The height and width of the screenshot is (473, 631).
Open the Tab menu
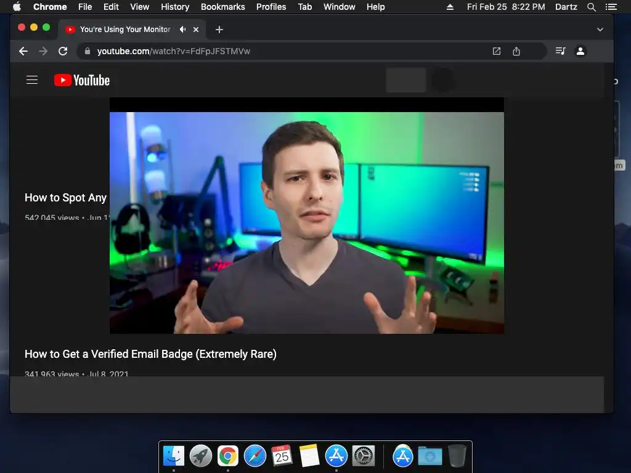pos(304,7)
